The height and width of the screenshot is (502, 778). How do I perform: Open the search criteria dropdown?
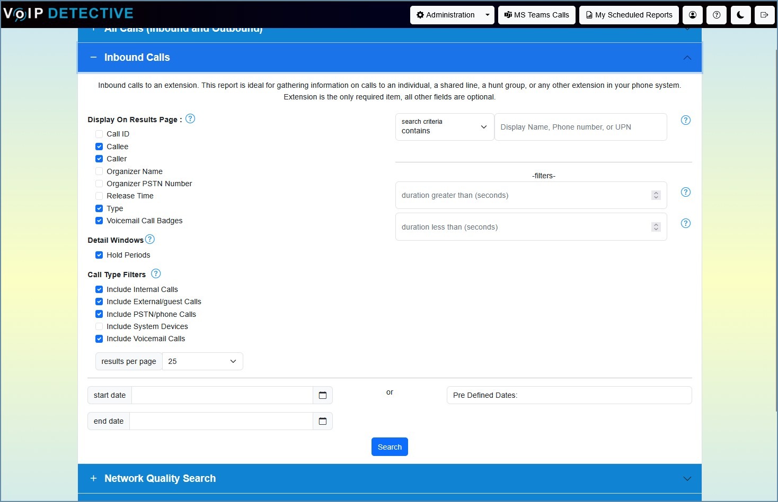(x=444, y=127)
